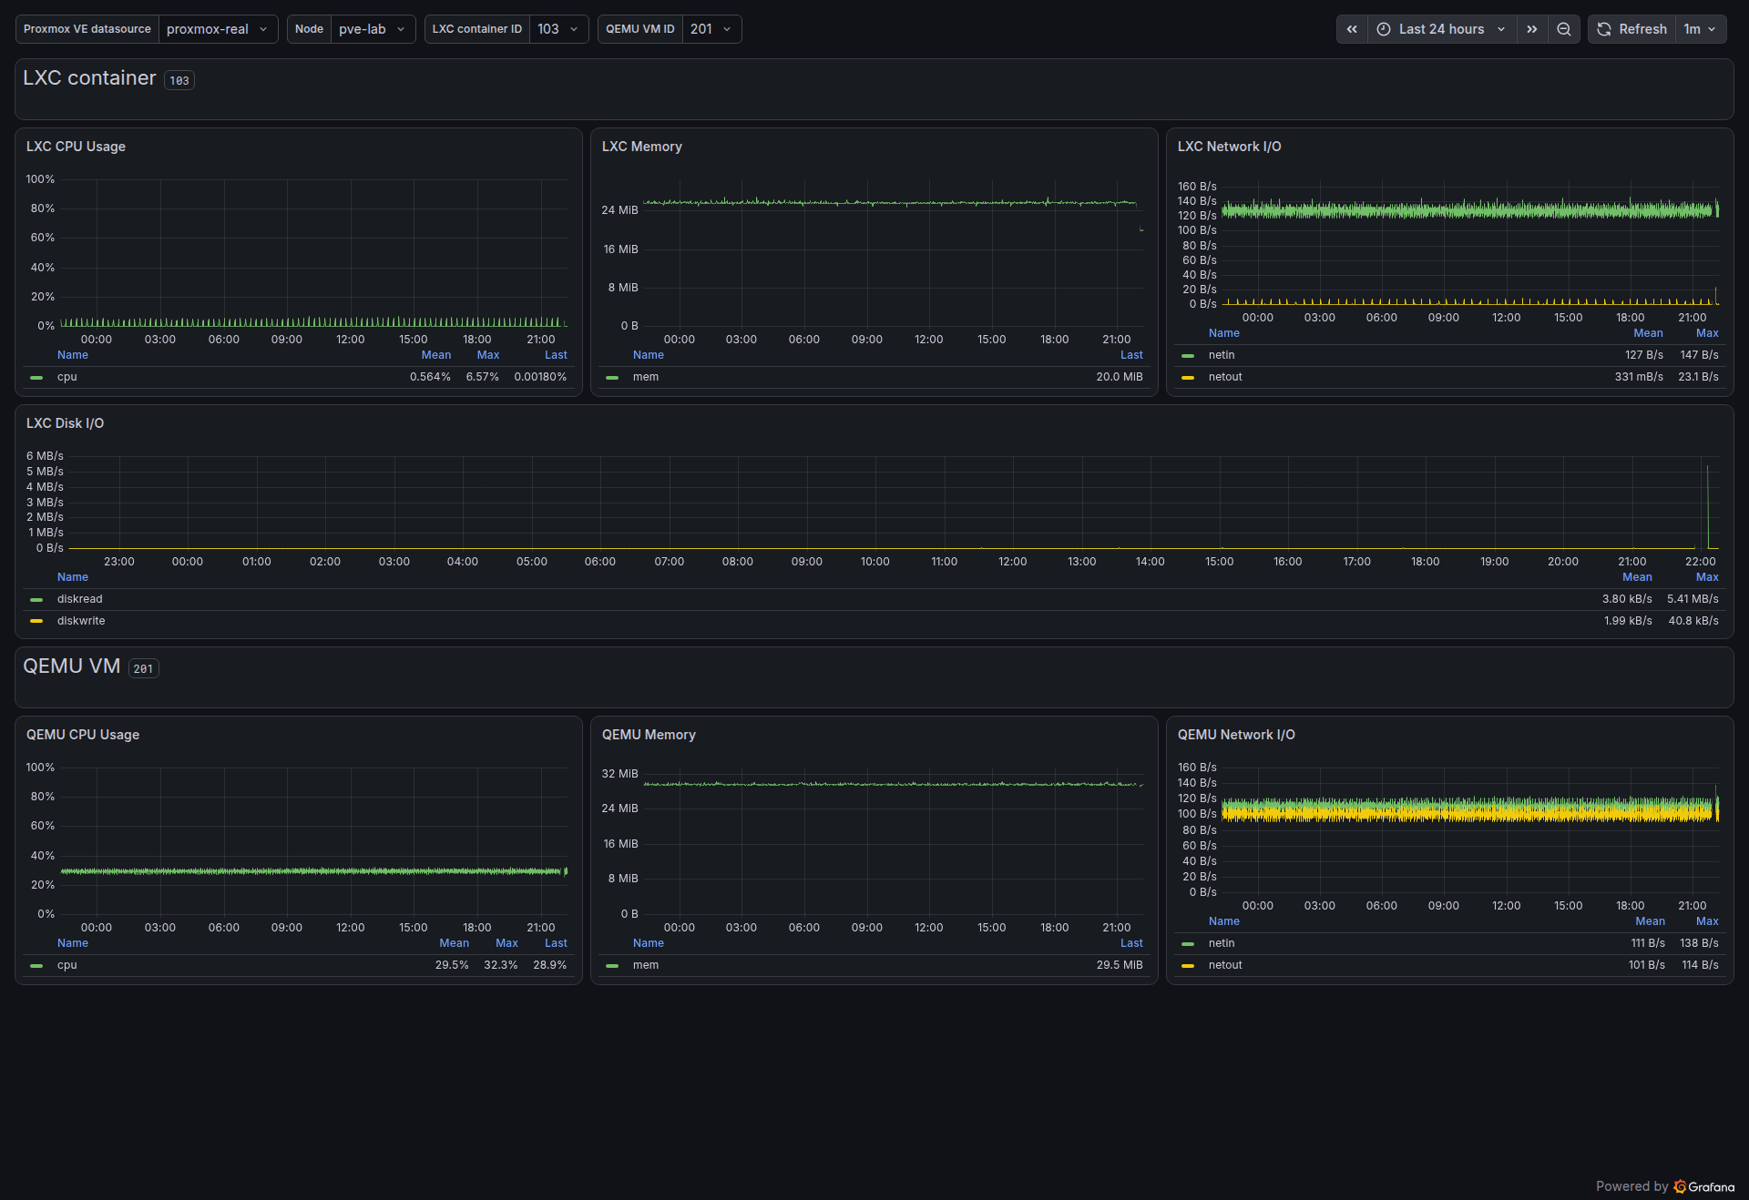Image resolution: width=1749 pixels, height=1200 pixels.
Task: Click green swatch of diskread series
Action: (36, 599)
